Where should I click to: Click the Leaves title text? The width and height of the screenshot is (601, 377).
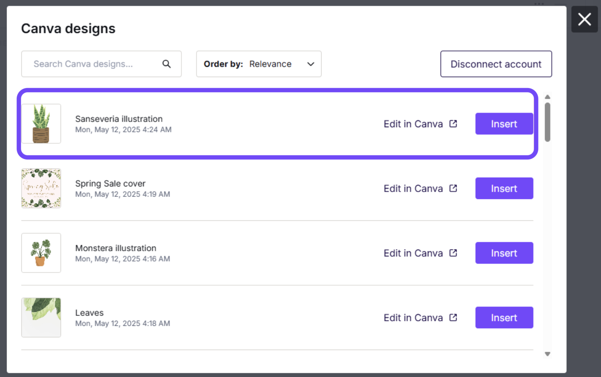[x=89, y=313]
